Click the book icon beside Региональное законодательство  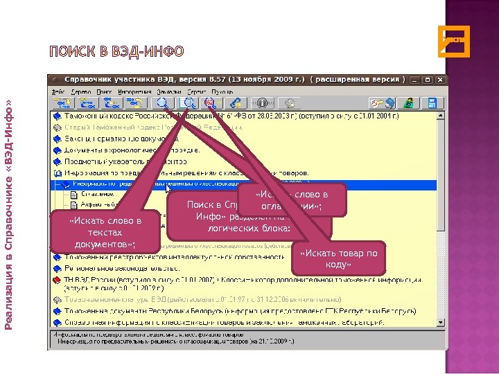[x=58, y=269]
